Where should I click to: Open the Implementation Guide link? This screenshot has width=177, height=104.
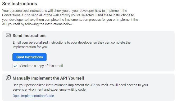pos(33,96)
